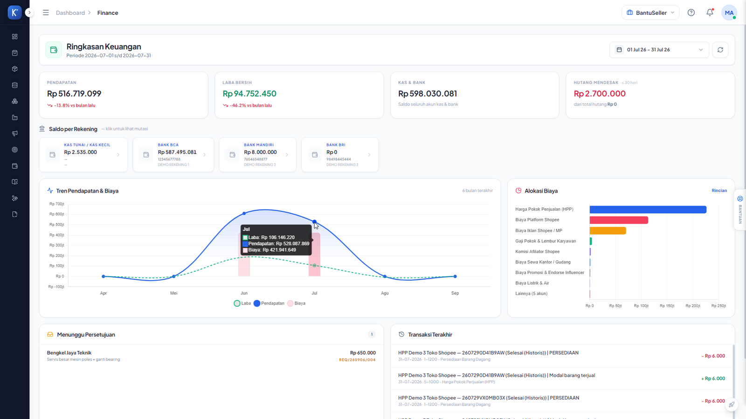
Task: Click the blue Harga Pokok Penjualan bar
Action: [648, 210]
